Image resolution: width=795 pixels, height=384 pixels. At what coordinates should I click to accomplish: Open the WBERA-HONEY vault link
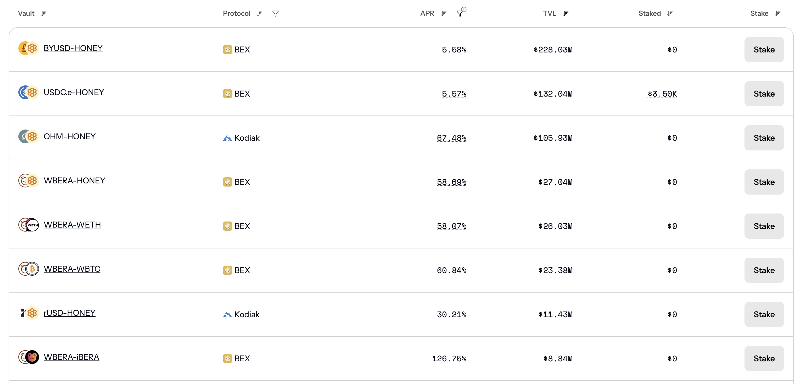click(x=74, y=181)
